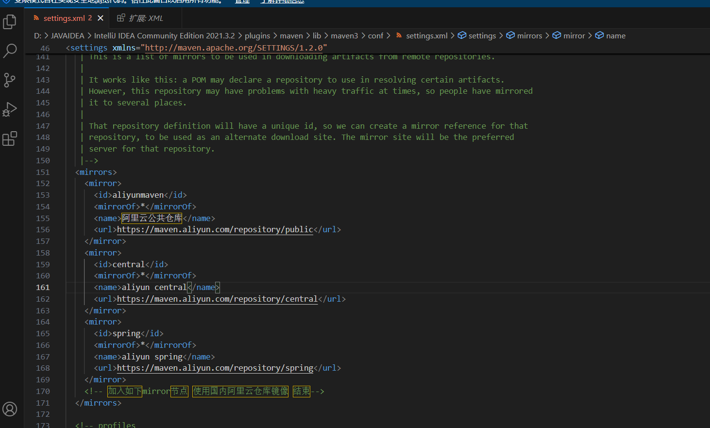
Task: Click the mirrorOf line 154
Action: (145, 206)
